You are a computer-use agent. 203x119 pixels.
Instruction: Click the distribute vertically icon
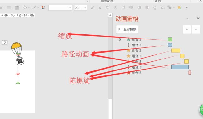(x=155, y=8)
